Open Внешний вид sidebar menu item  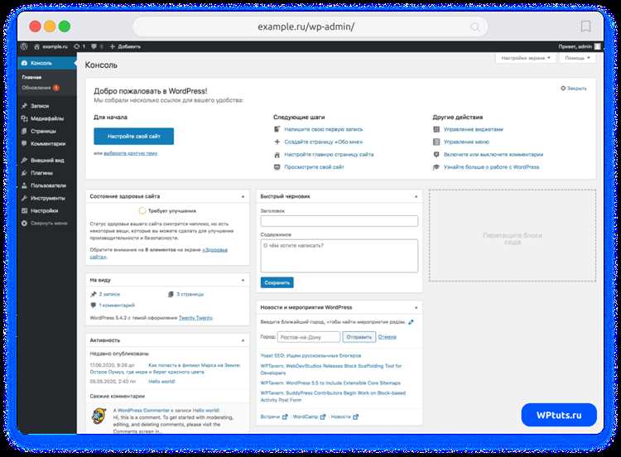[46, 161]
